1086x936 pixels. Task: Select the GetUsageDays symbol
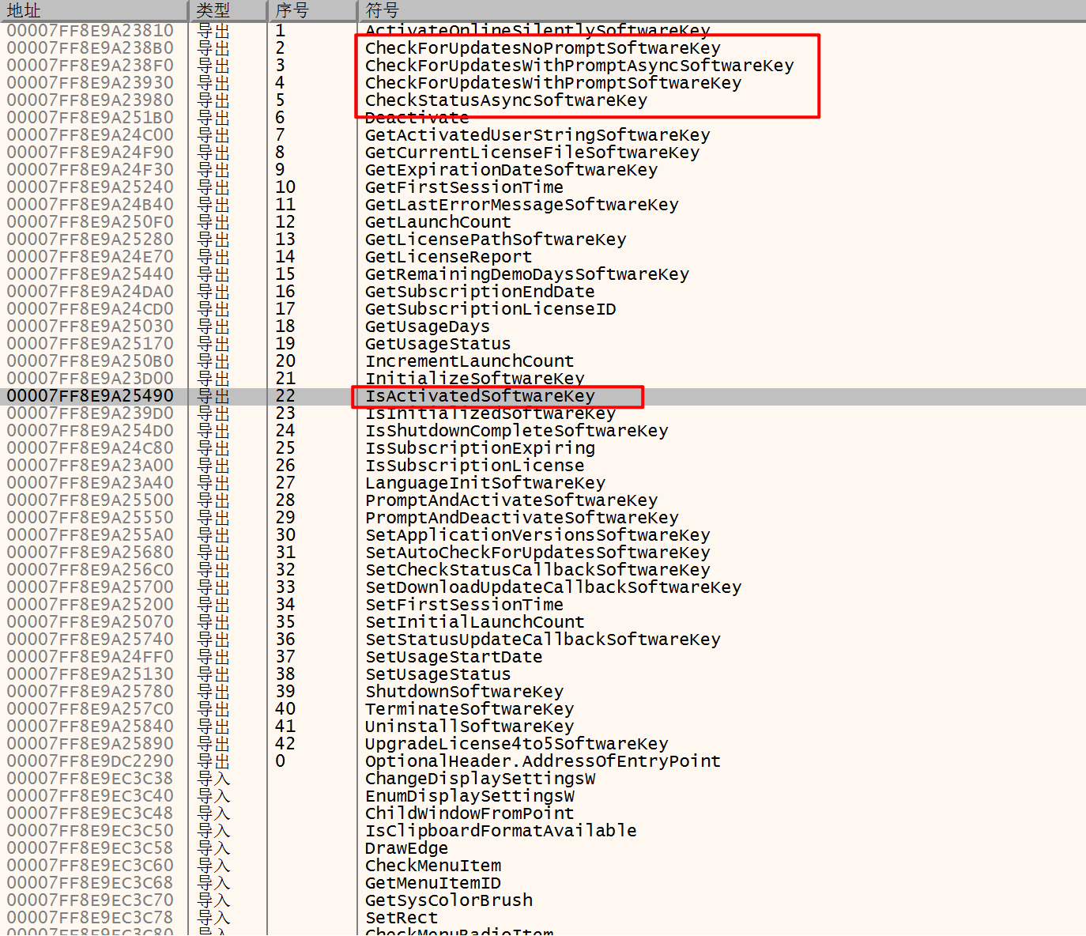click(x=427, y=326)
